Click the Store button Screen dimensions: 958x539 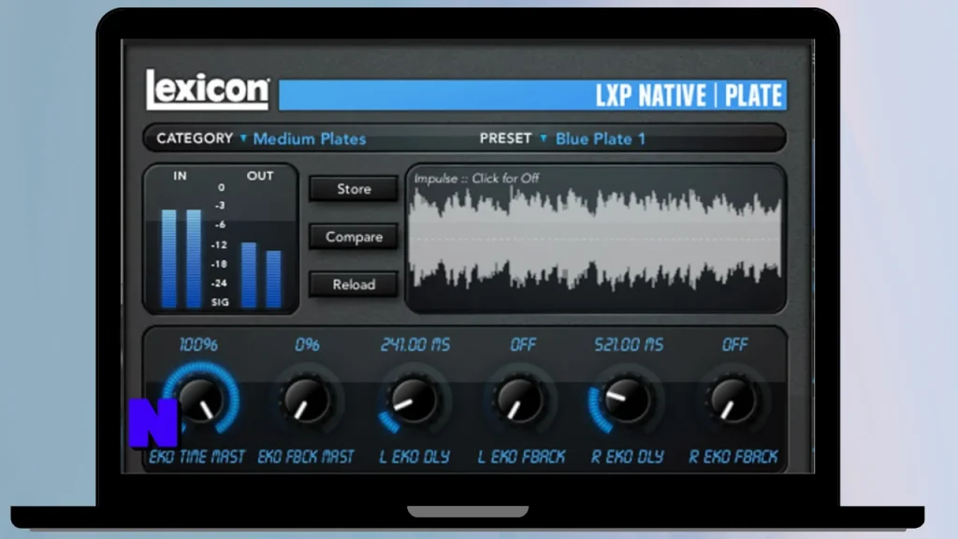[354, 189]
